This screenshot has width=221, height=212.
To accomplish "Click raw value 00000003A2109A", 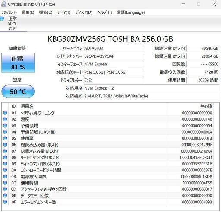I will tap(196, 151).
